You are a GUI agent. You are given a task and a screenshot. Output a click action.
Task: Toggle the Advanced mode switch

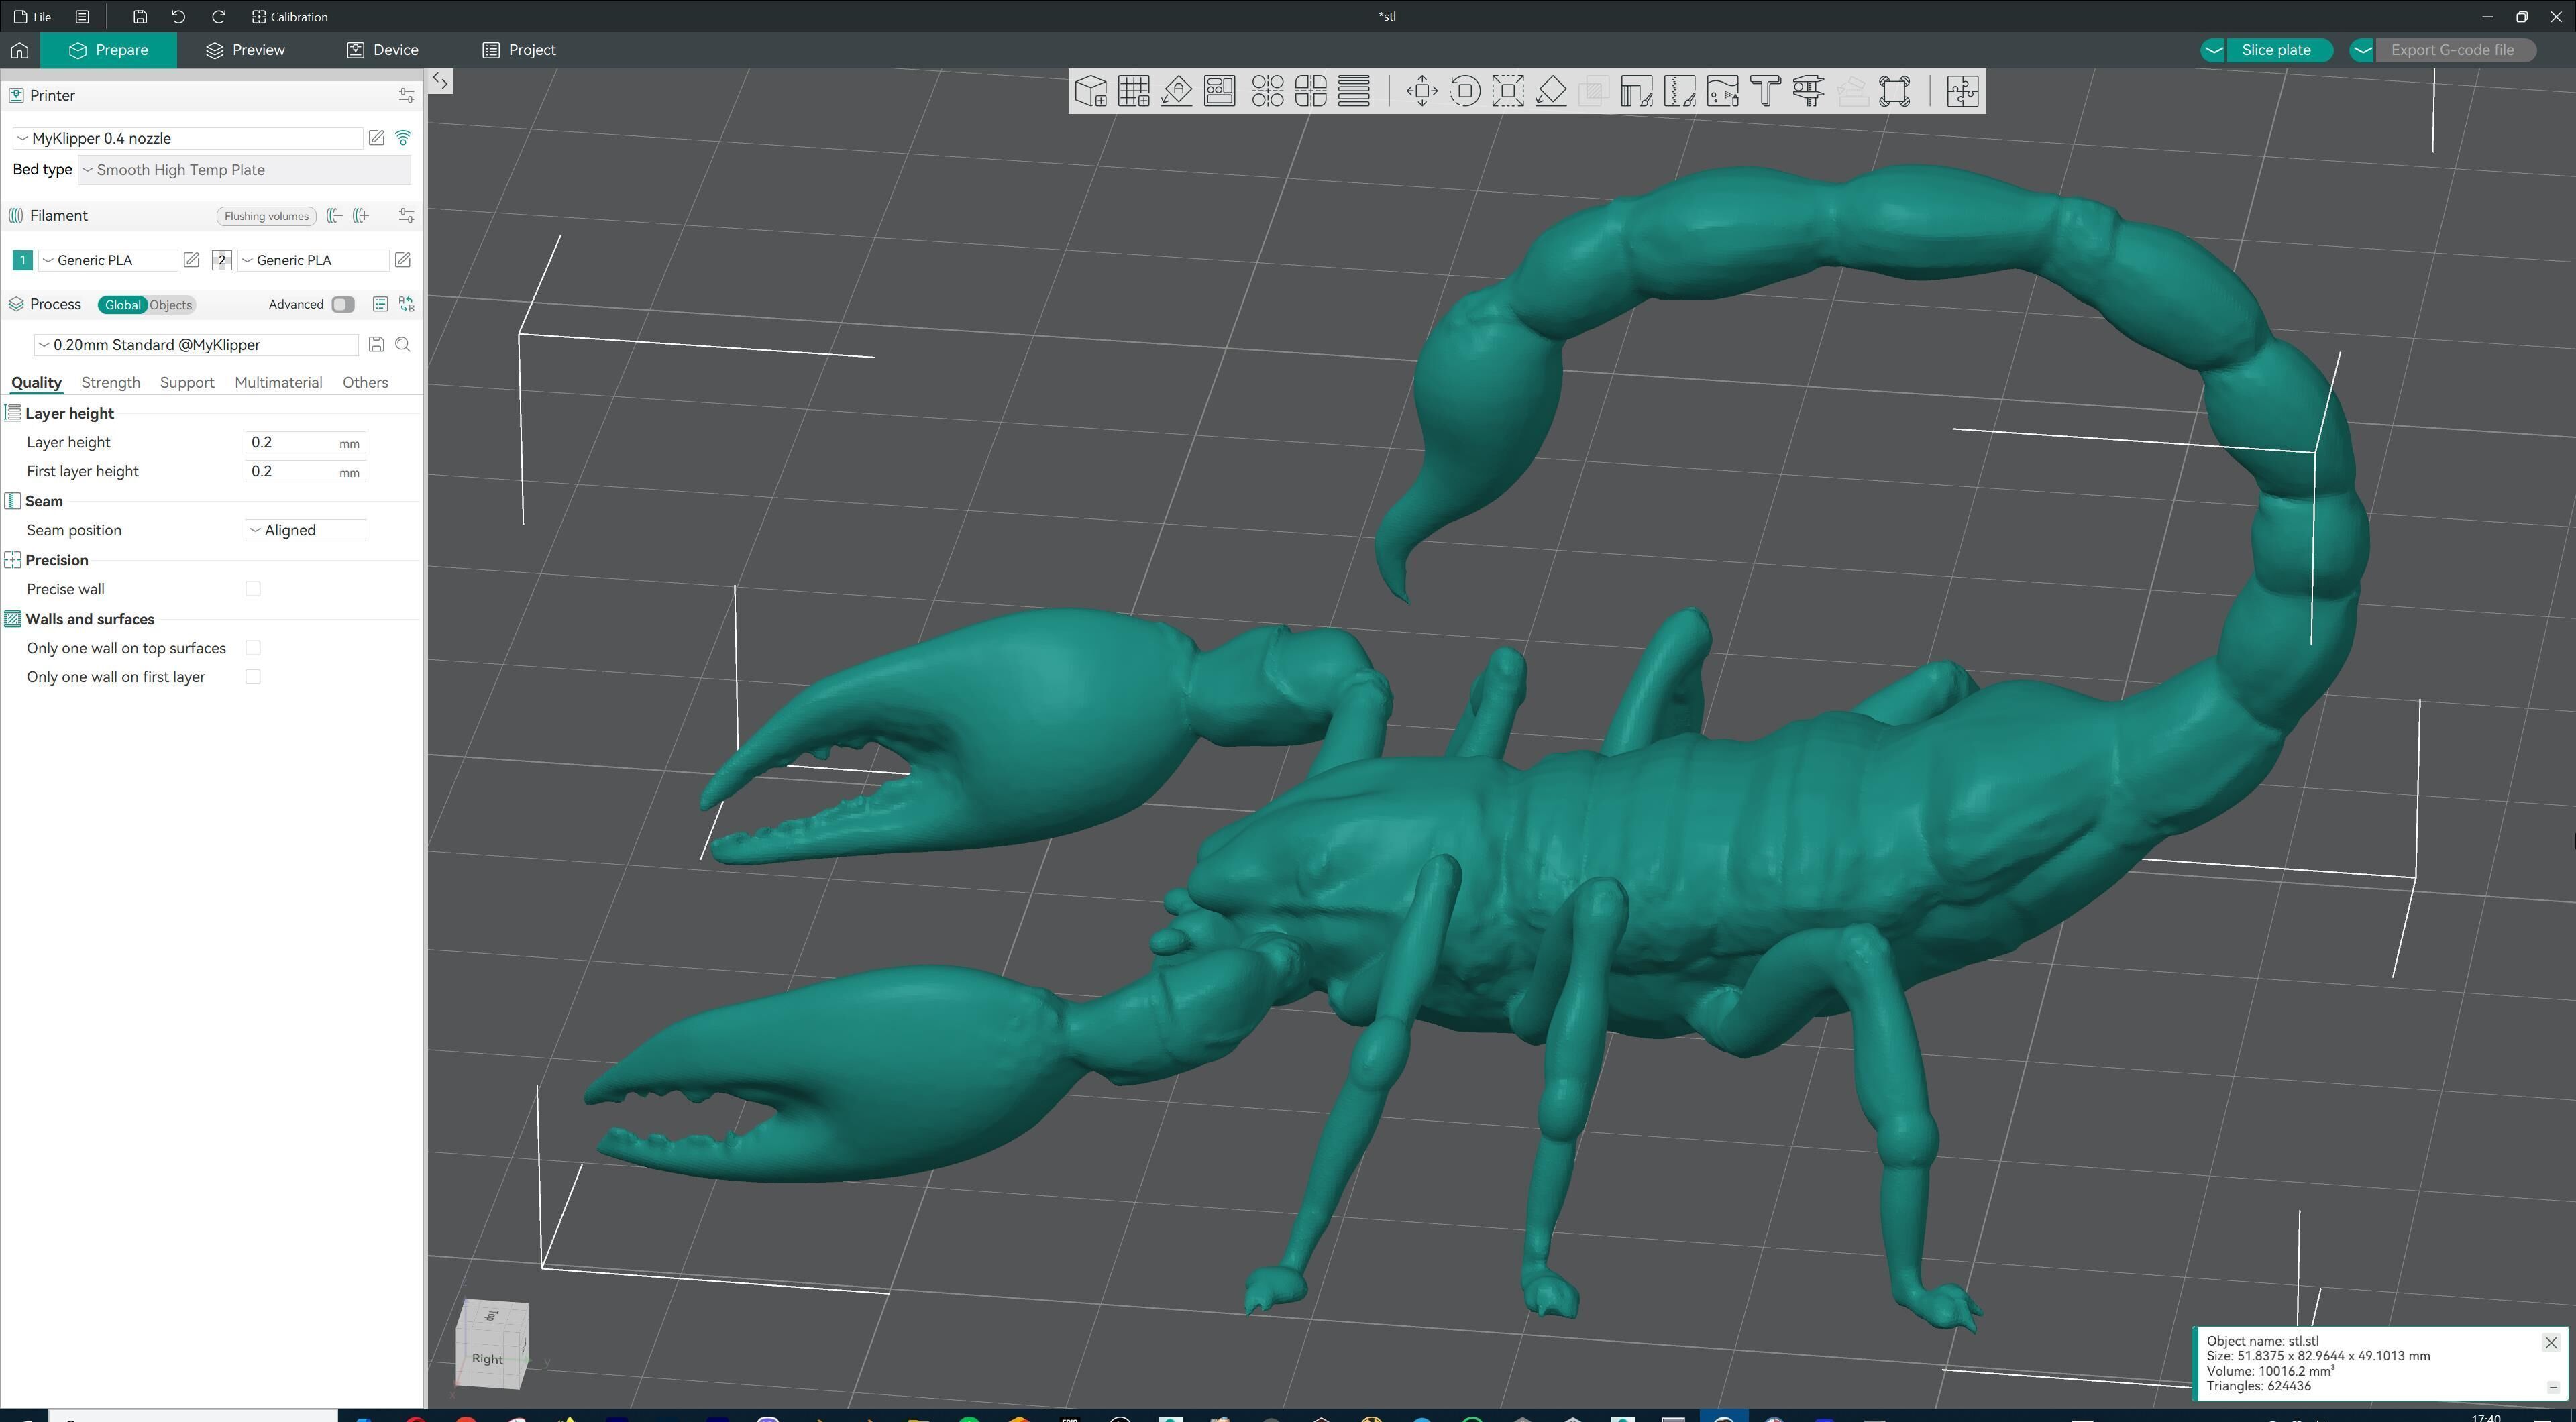343,304
